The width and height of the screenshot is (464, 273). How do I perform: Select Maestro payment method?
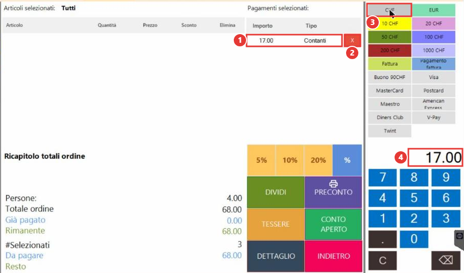pyautogui.click(x=389, y=104)
